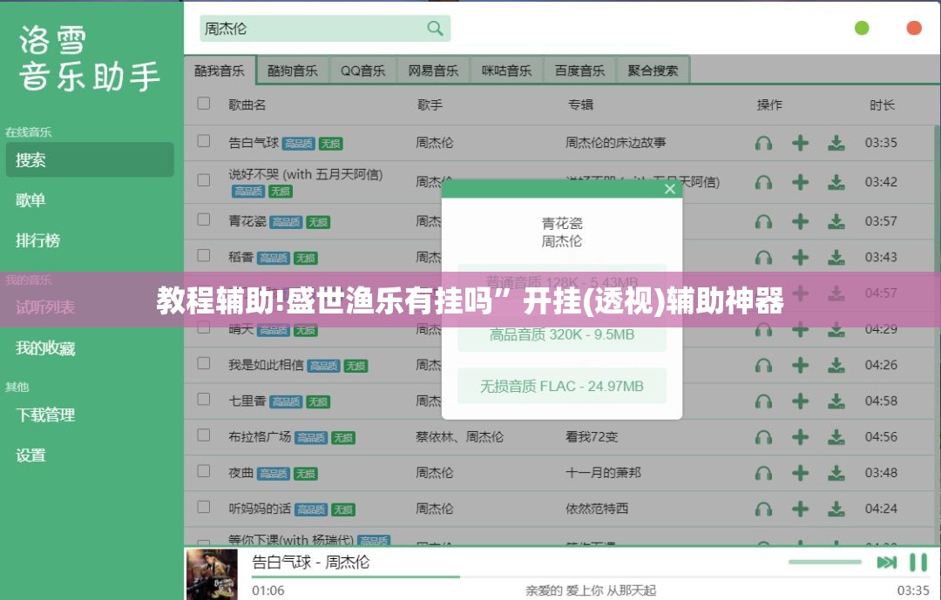This screenshot has width=941, height=600.
Task: Select the 说好不哭 row checkbox
Action: click(203, 180)
